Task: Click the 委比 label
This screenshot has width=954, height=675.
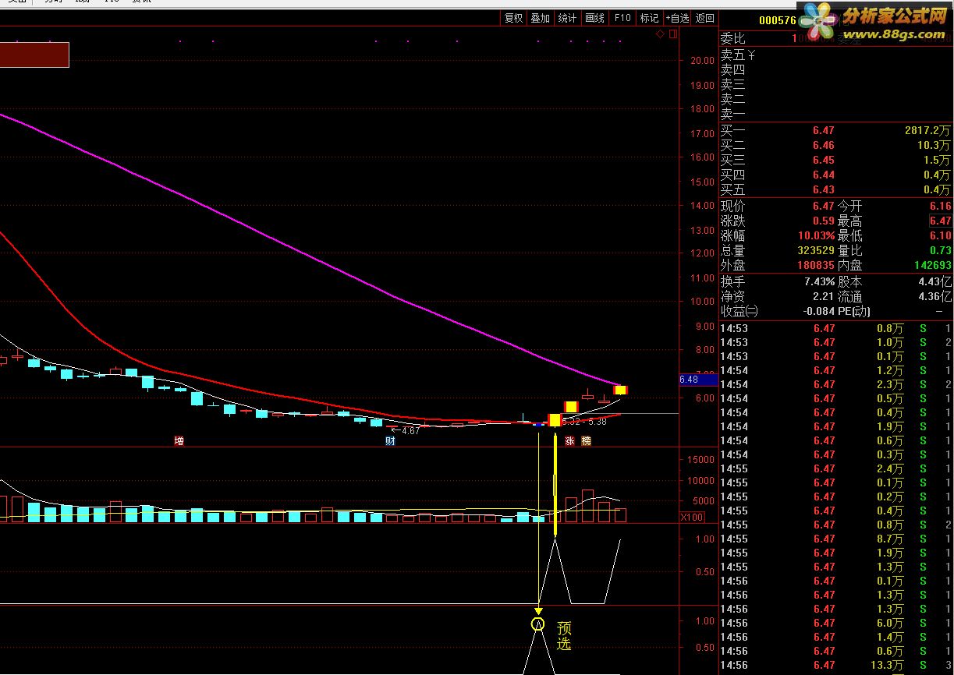Action: point(732,38)
